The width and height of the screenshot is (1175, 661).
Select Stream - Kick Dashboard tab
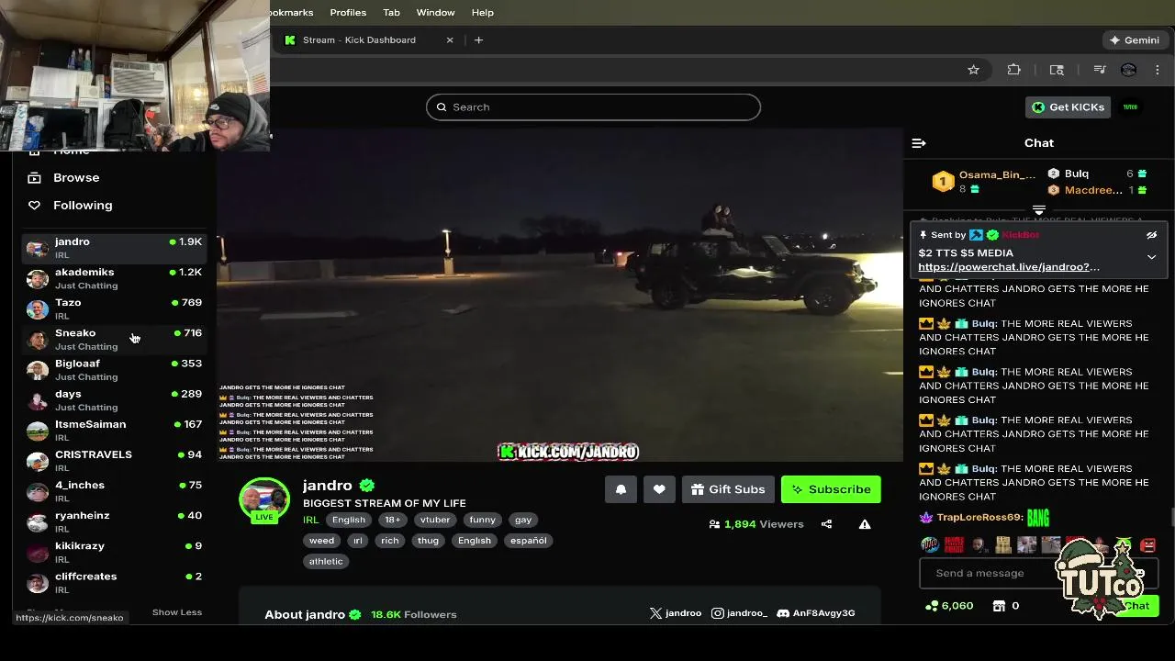pos(368,40)
